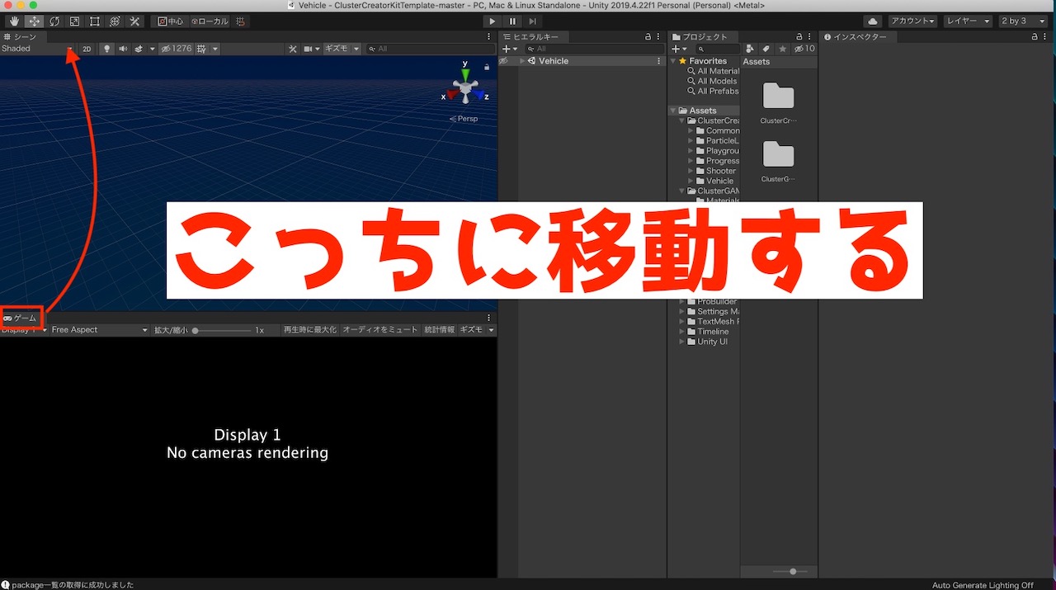Image resolution: width=1056 pixels, height=590 pixels.
Task: Select the Rotate tool
Action: point(54,21)
